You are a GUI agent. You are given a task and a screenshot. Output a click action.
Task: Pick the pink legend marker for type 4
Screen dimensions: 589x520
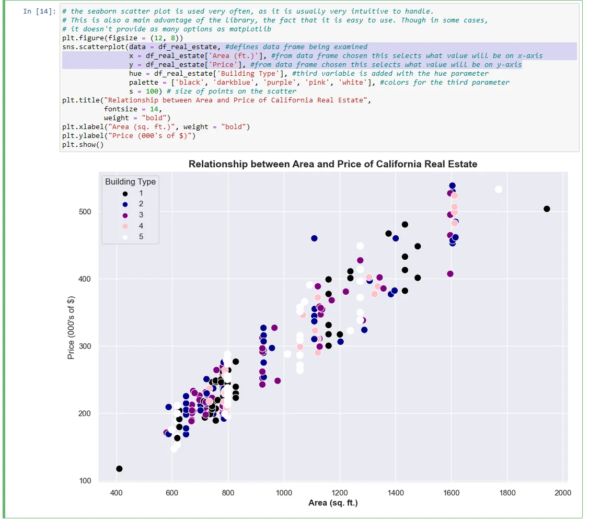pyautogui.click(x=125, y=226)
